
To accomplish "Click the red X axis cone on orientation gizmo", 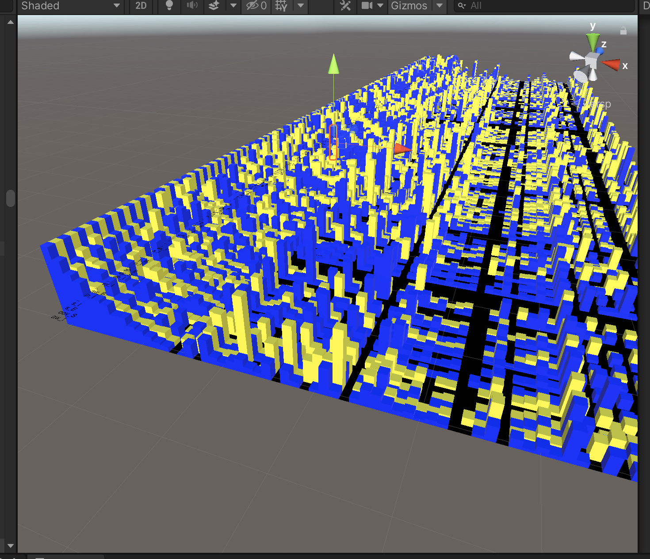I will [x=611, y=65].
